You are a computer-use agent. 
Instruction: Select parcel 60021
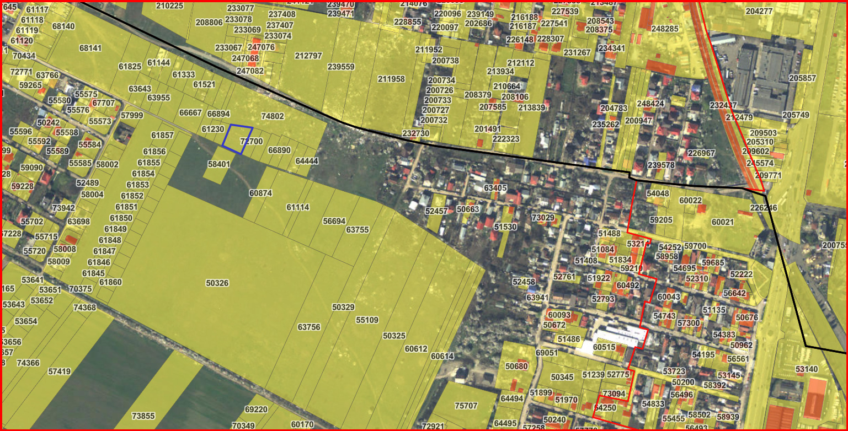click(722, 222)
